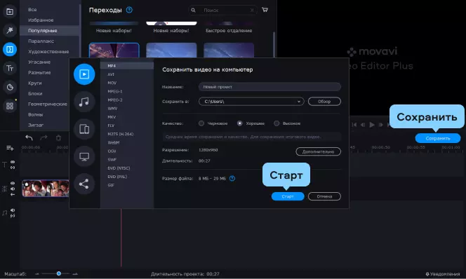Open Дополнительно advanced settings
The width and height of the screenshot is (466, 279).
pyautogui.click(x=318, y=151)
